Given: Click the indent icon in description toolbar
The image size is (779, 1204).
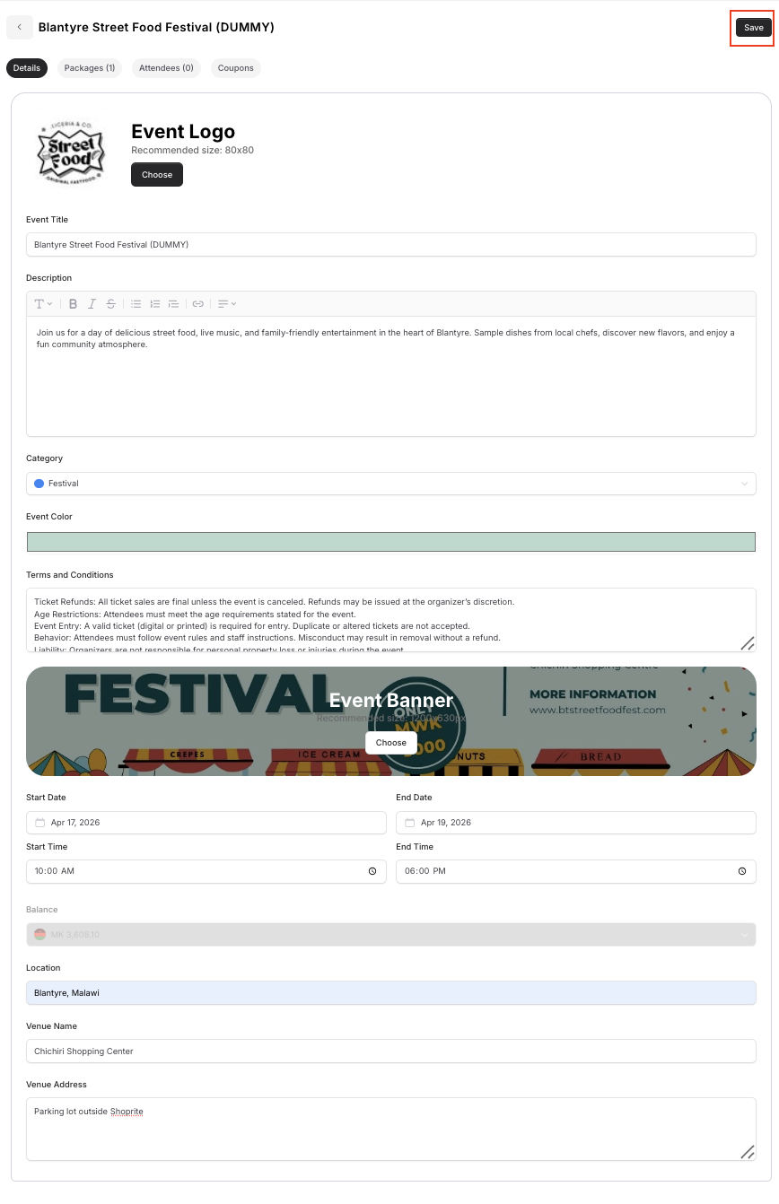Looking at the screenshot, I should [173, 304].
